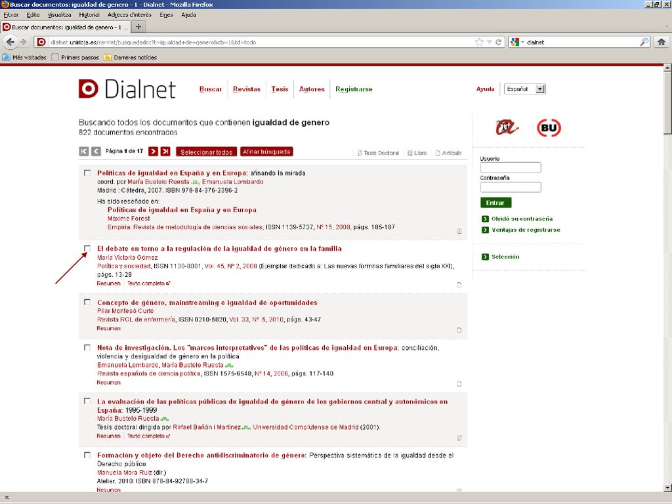Click author icon next to María Bustelo Ruesta coord.
672x504 pixels.
(x=195, y=182)
